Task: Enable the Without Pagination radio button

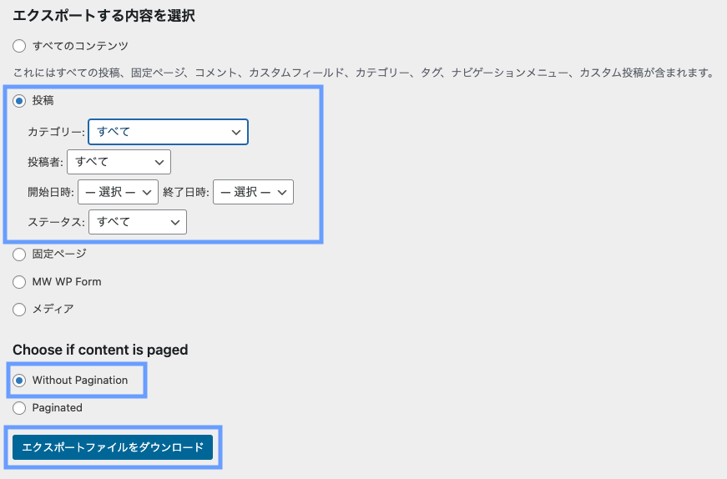Action: coord(20,381)
